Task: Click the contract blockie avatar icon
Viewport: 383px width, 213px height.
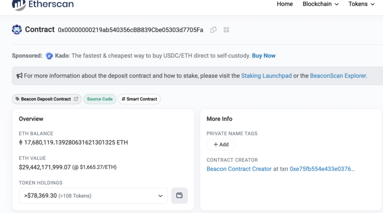Action: 17,30
